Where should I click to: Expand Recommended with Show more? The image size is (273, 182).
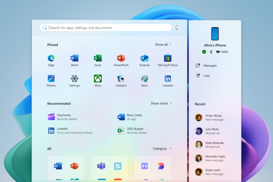tap(161, 103)
